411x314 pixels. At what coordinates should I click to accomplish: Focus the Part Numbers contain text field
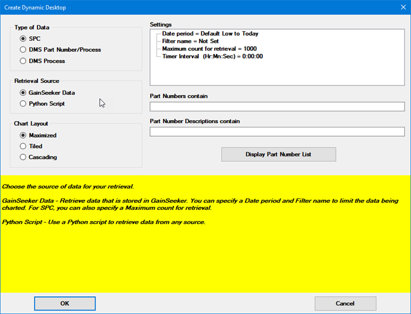277,107
